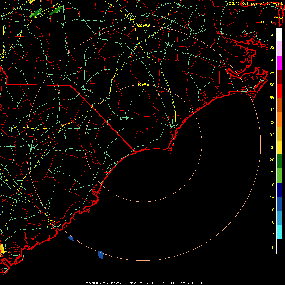Click the "K FT" units label

click(268, 22)
